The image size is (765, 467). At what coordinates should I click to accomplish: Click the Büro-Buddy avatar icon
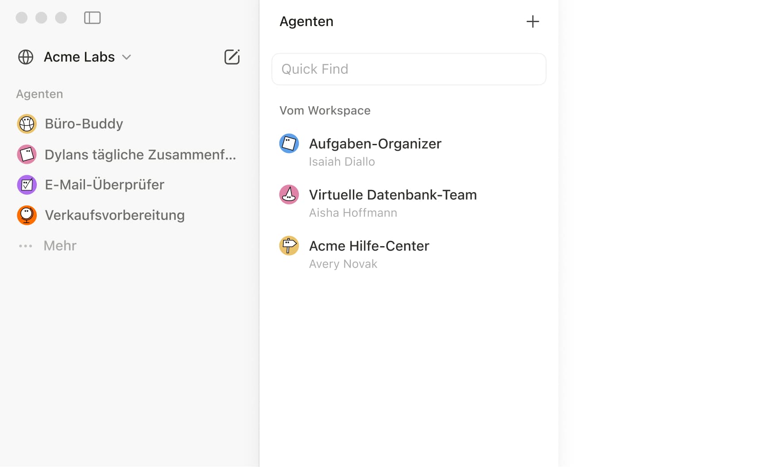point(27,124)
